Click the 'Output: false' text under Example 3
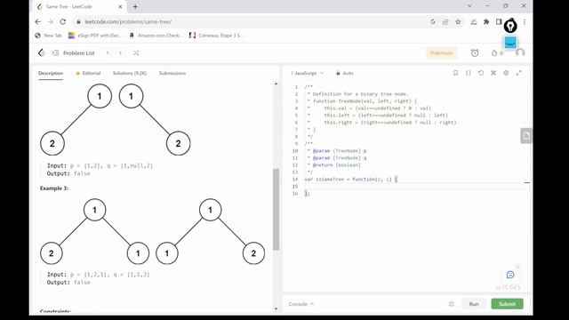Screen dimensions: 569x320 pyautogui.click(x=68, y=283)
